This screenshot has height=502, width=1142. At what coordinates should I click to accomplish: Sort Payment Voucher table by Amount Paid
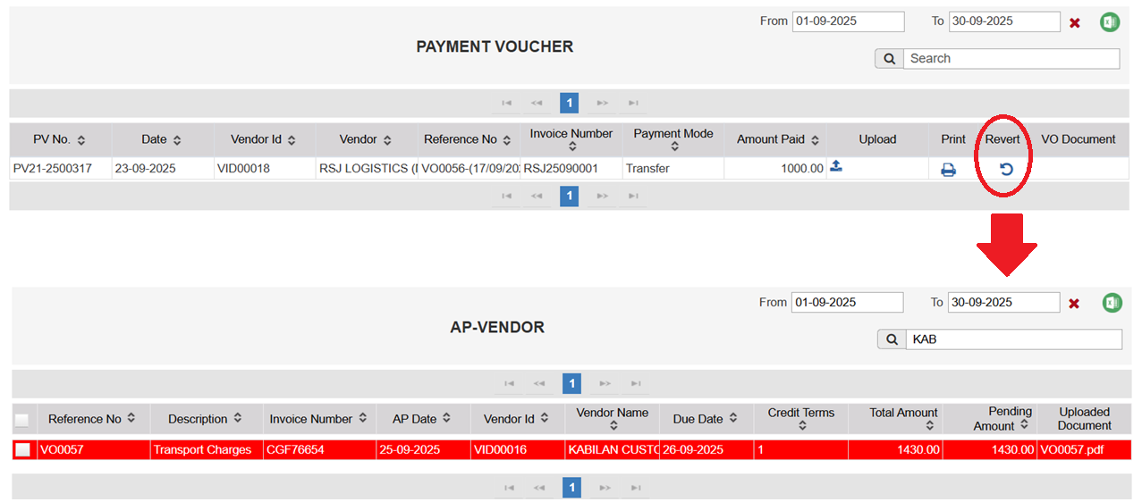pyautogui.click(x=814, y=140)
